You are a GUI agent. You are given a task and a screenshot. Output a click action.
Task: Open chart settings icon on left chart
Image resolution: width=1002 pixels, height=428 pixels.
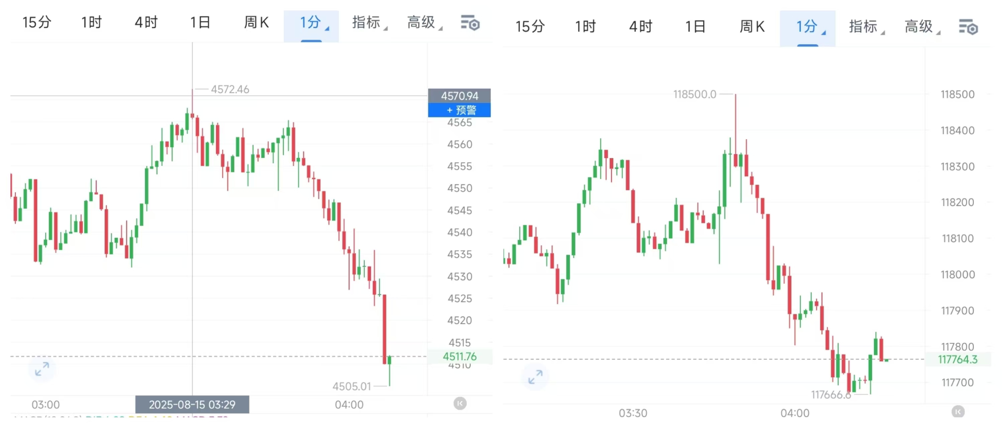pos(470,23)
